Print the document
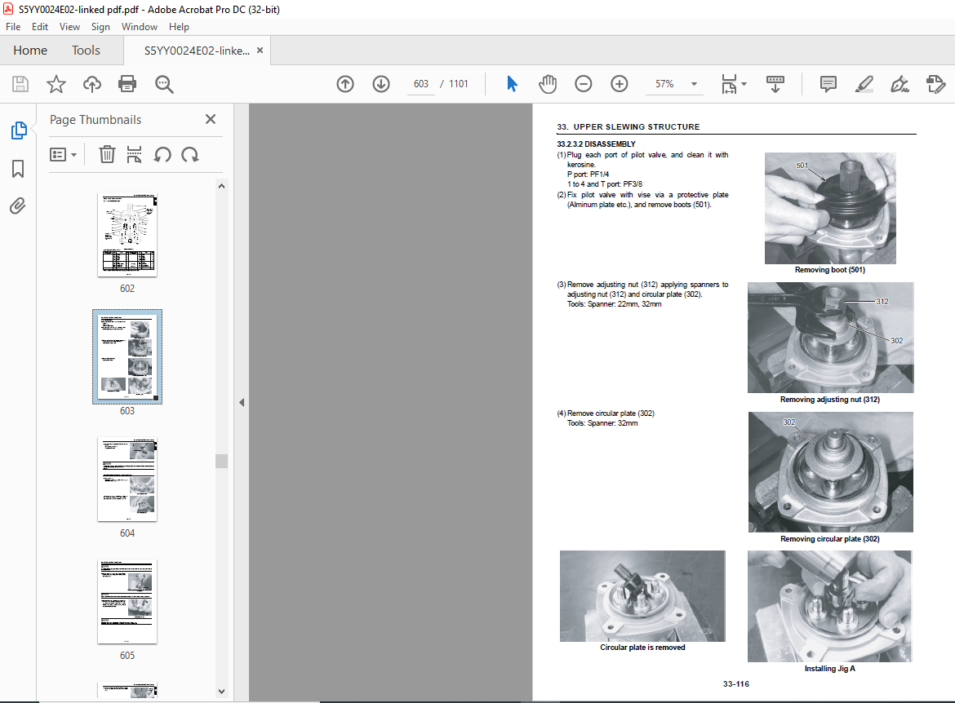This screenshot has width=955, height=703. click(x=127, y=84)
